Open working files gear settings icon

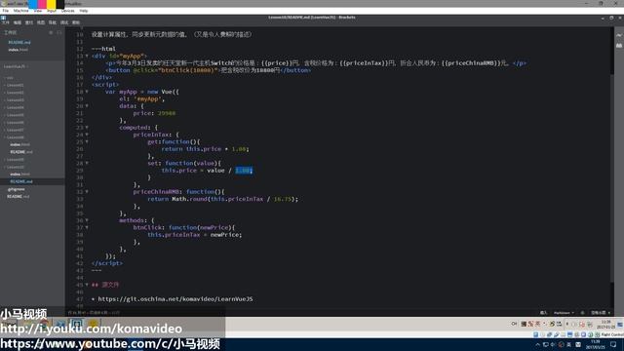click(x=51, y=32)
